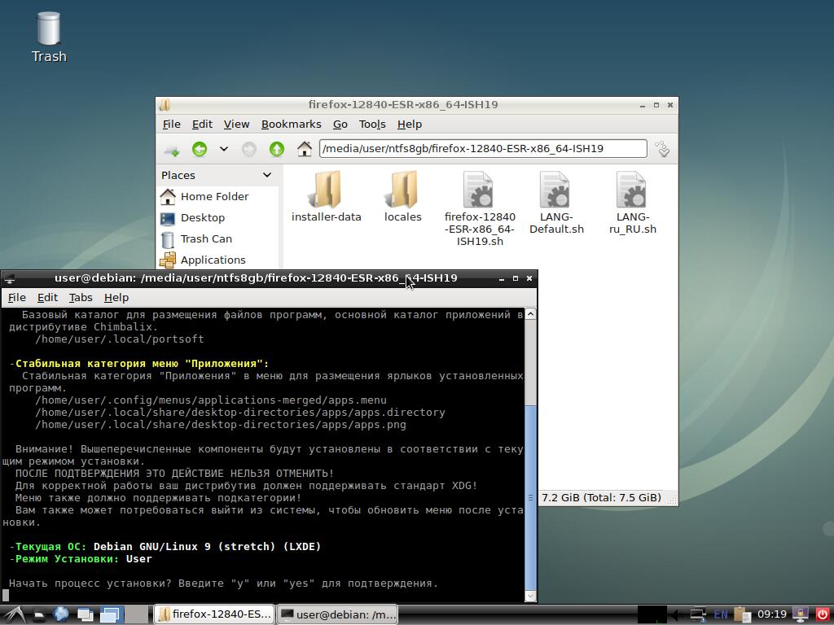The width and height of the screenshot is (834, 625).
Task: Select Home Folder in Places sidebar
Action: (x=213, y=196)
